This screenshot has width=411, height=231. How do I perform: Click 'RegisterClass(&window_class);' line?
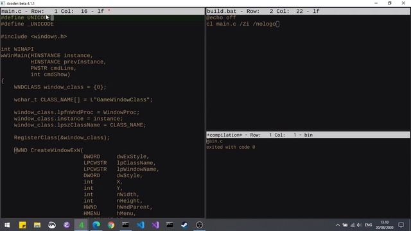pyautogui.click(x=62, y=137)
